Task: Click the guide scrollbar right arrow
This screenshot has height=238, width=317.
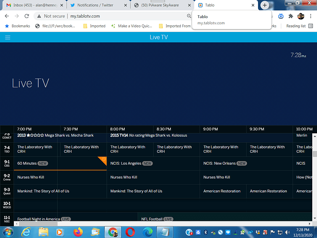Action: coord(309,224)
